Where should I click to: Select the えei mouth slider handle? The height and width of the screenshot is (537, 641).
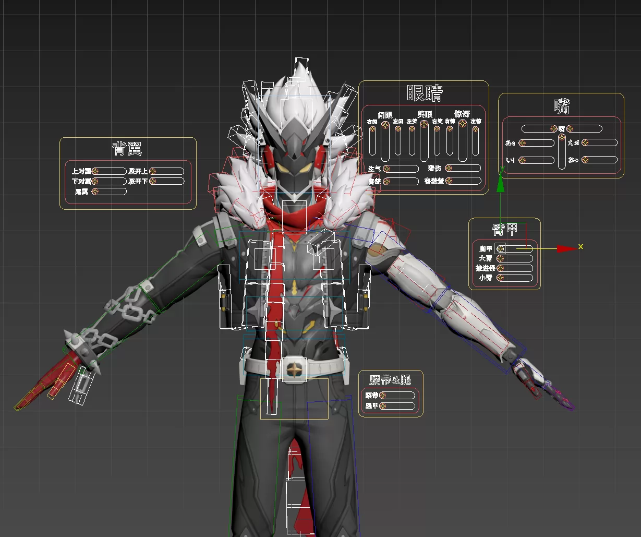pyautogui.click(x=585, y=142)
